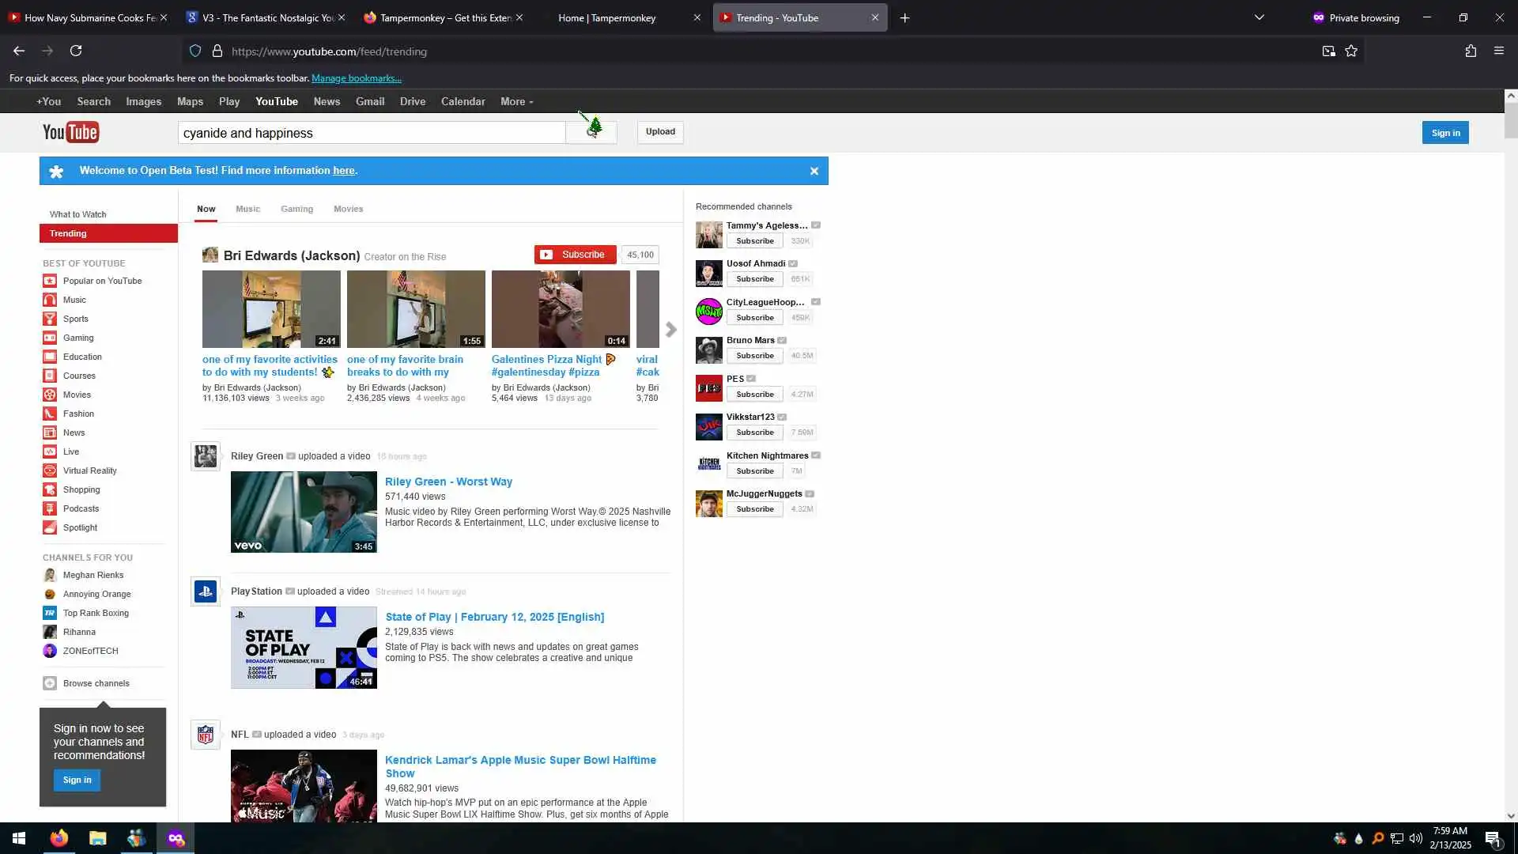Show next videos with right arrow
Image resolution: width=1518 pixels, height=854 pixels.
670,330
